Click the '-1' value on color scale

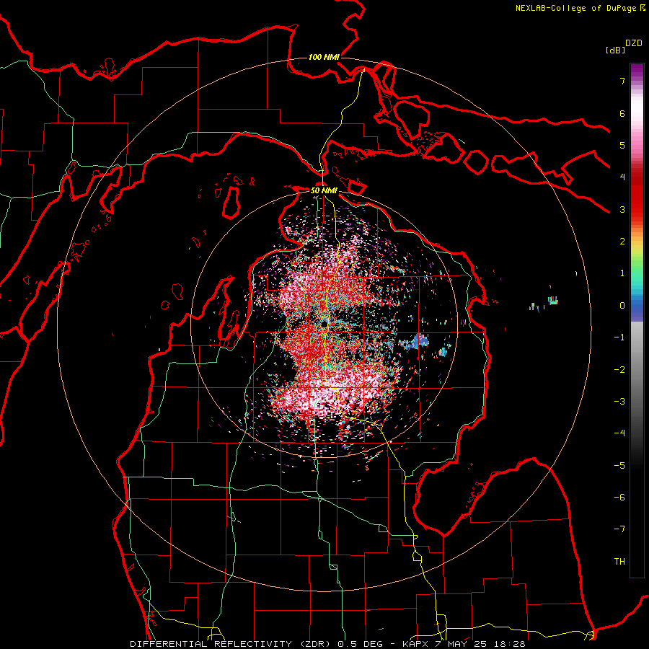pyautogui.click(x=619, y=337)
